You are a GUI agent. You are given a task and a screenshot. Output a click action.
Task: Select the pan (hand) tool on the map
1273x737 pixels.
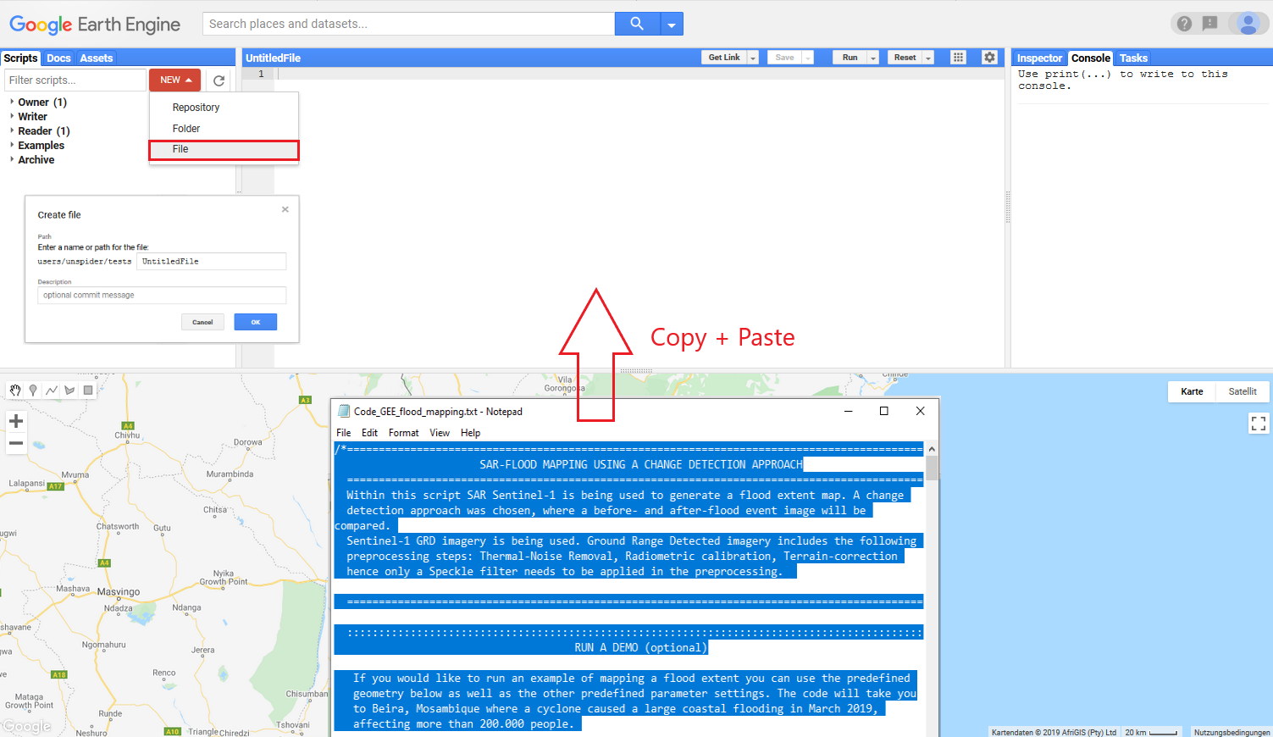tap(14, 390)
